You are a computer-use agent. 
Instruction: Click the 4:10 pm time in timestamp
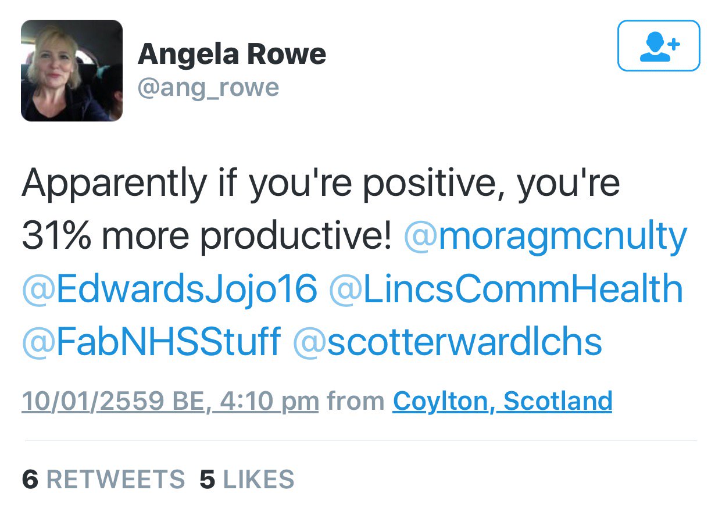click(x=266, y=401)
